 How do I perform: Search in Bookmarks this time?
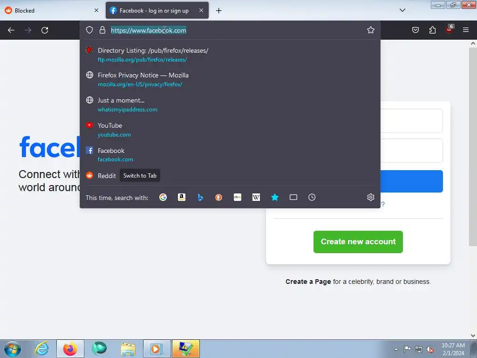click(275, 197)
